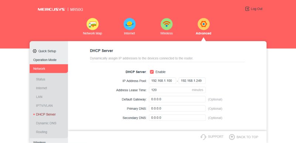296x143 pixels.
Task: Click the SUPPORT link text
Action: click(x=216, y=137)
